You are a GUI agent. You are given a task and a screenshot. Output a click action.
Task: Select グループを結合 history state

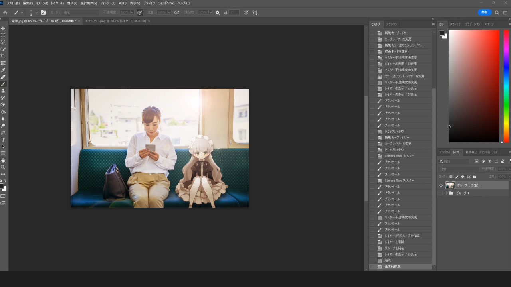394,248
